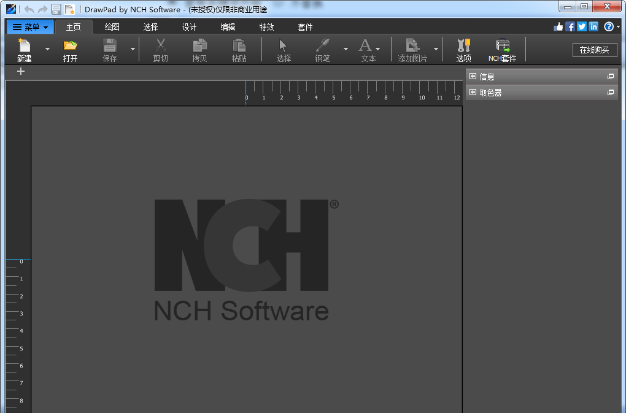
Task: Open the dropdown arrow beside 钢笔
Action: click(345, 49)
